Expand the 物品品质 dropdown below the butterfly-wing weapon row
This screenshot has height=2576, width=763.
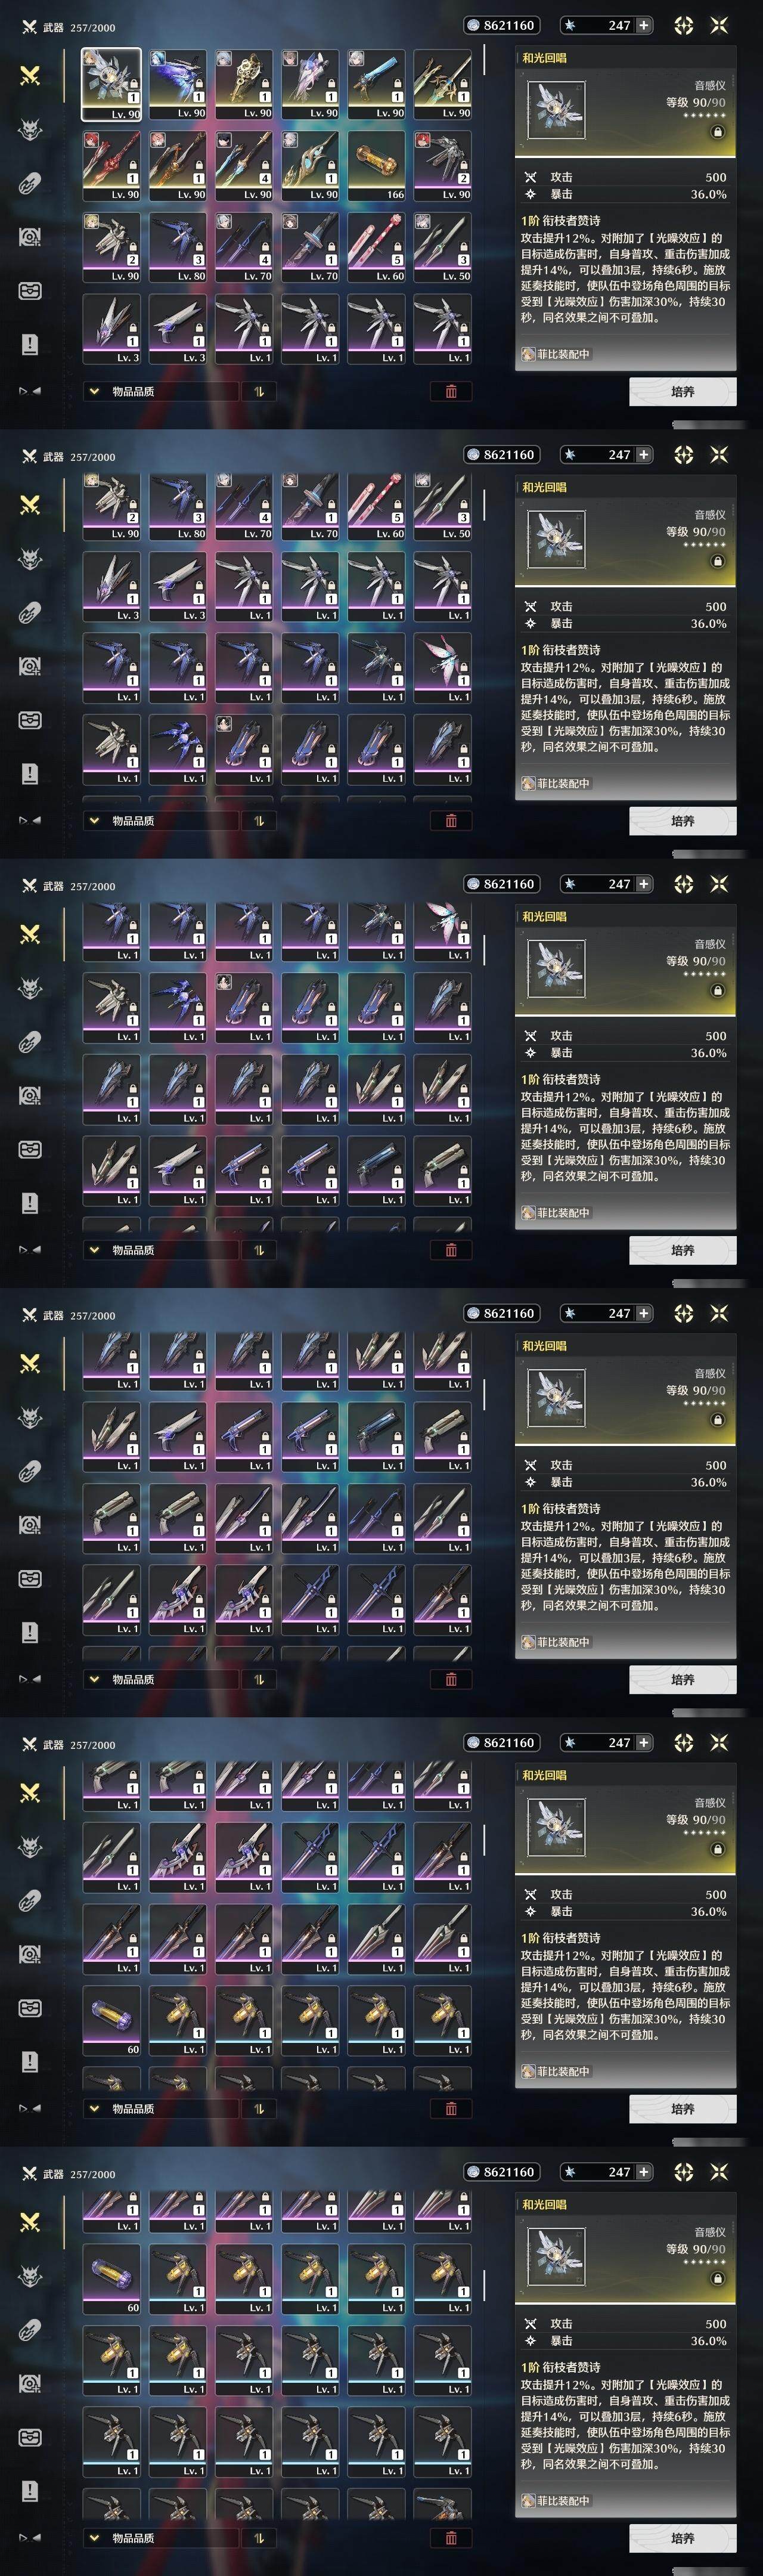point(161,821)
